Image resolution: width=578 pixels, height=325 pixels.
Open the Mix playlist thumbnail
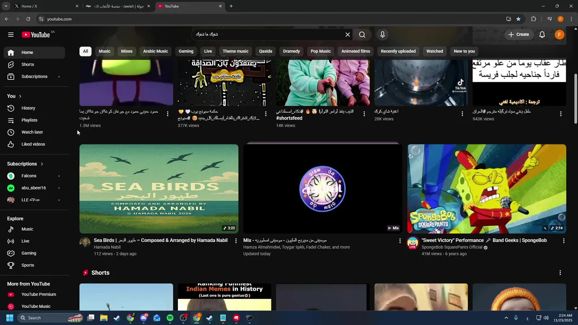click(322, 189)
